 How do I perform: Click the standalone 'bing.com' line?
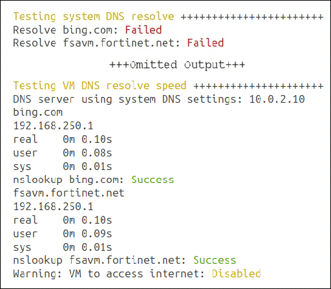(38, 112)
